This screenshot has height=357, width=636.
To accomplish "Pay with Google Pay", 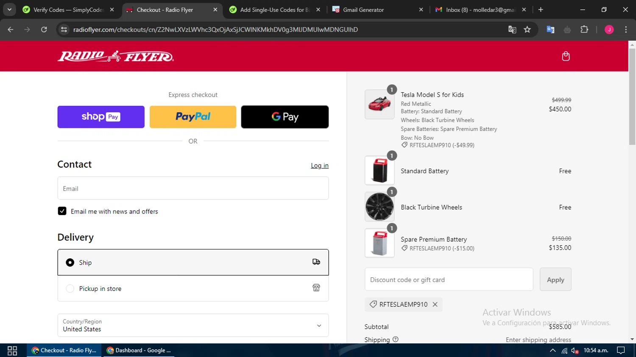I will coord(285,117).
